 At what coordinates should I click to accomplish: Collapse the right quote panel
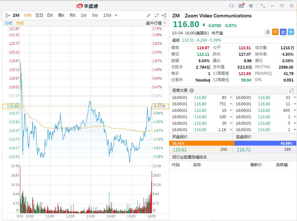[164, 15]
